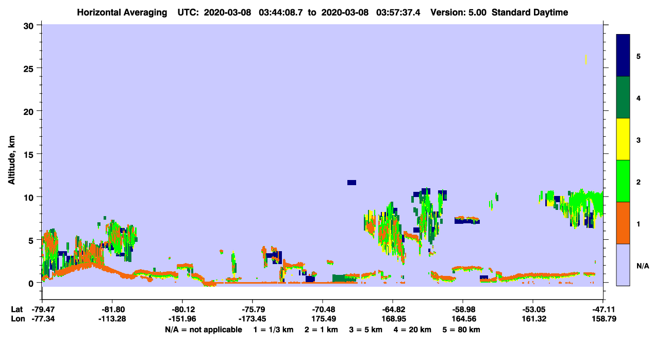Click the dark blue colorbar segment labeled 5

tap(623, 56)
